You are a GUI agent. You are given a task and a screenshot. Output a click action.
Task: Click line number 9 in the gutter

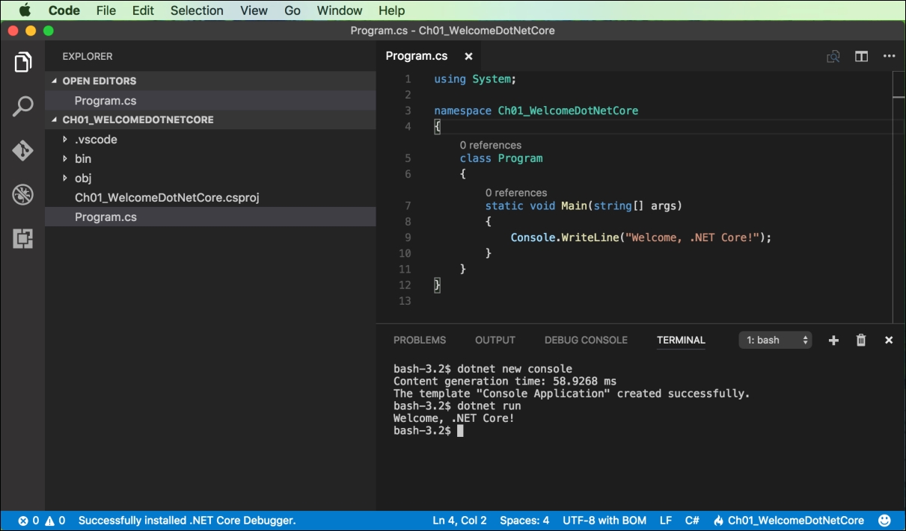click(408, 237)
